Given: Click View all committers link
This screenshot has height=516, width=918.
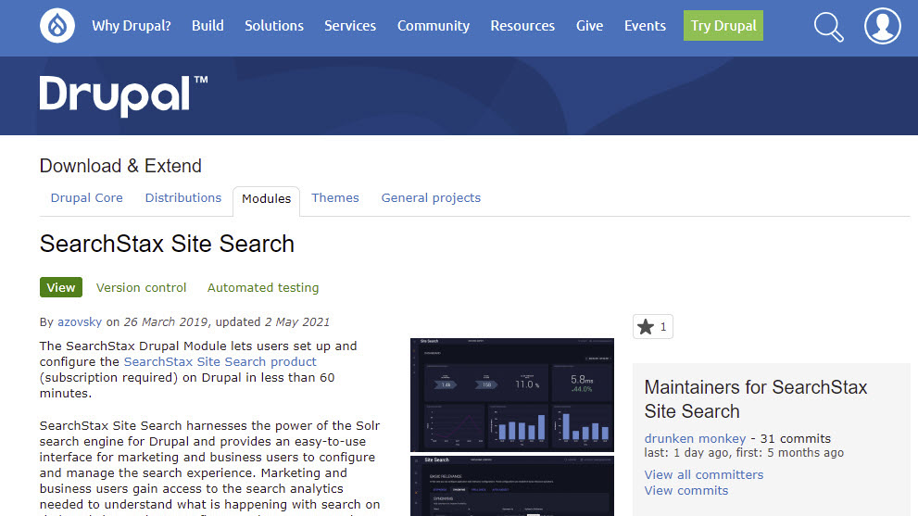Looking at the screenshot, I should coord(704,474).
